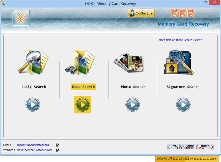Start Signature Search with its play button
This screenshot has width=221, height=162.
(x=183, y=105)
